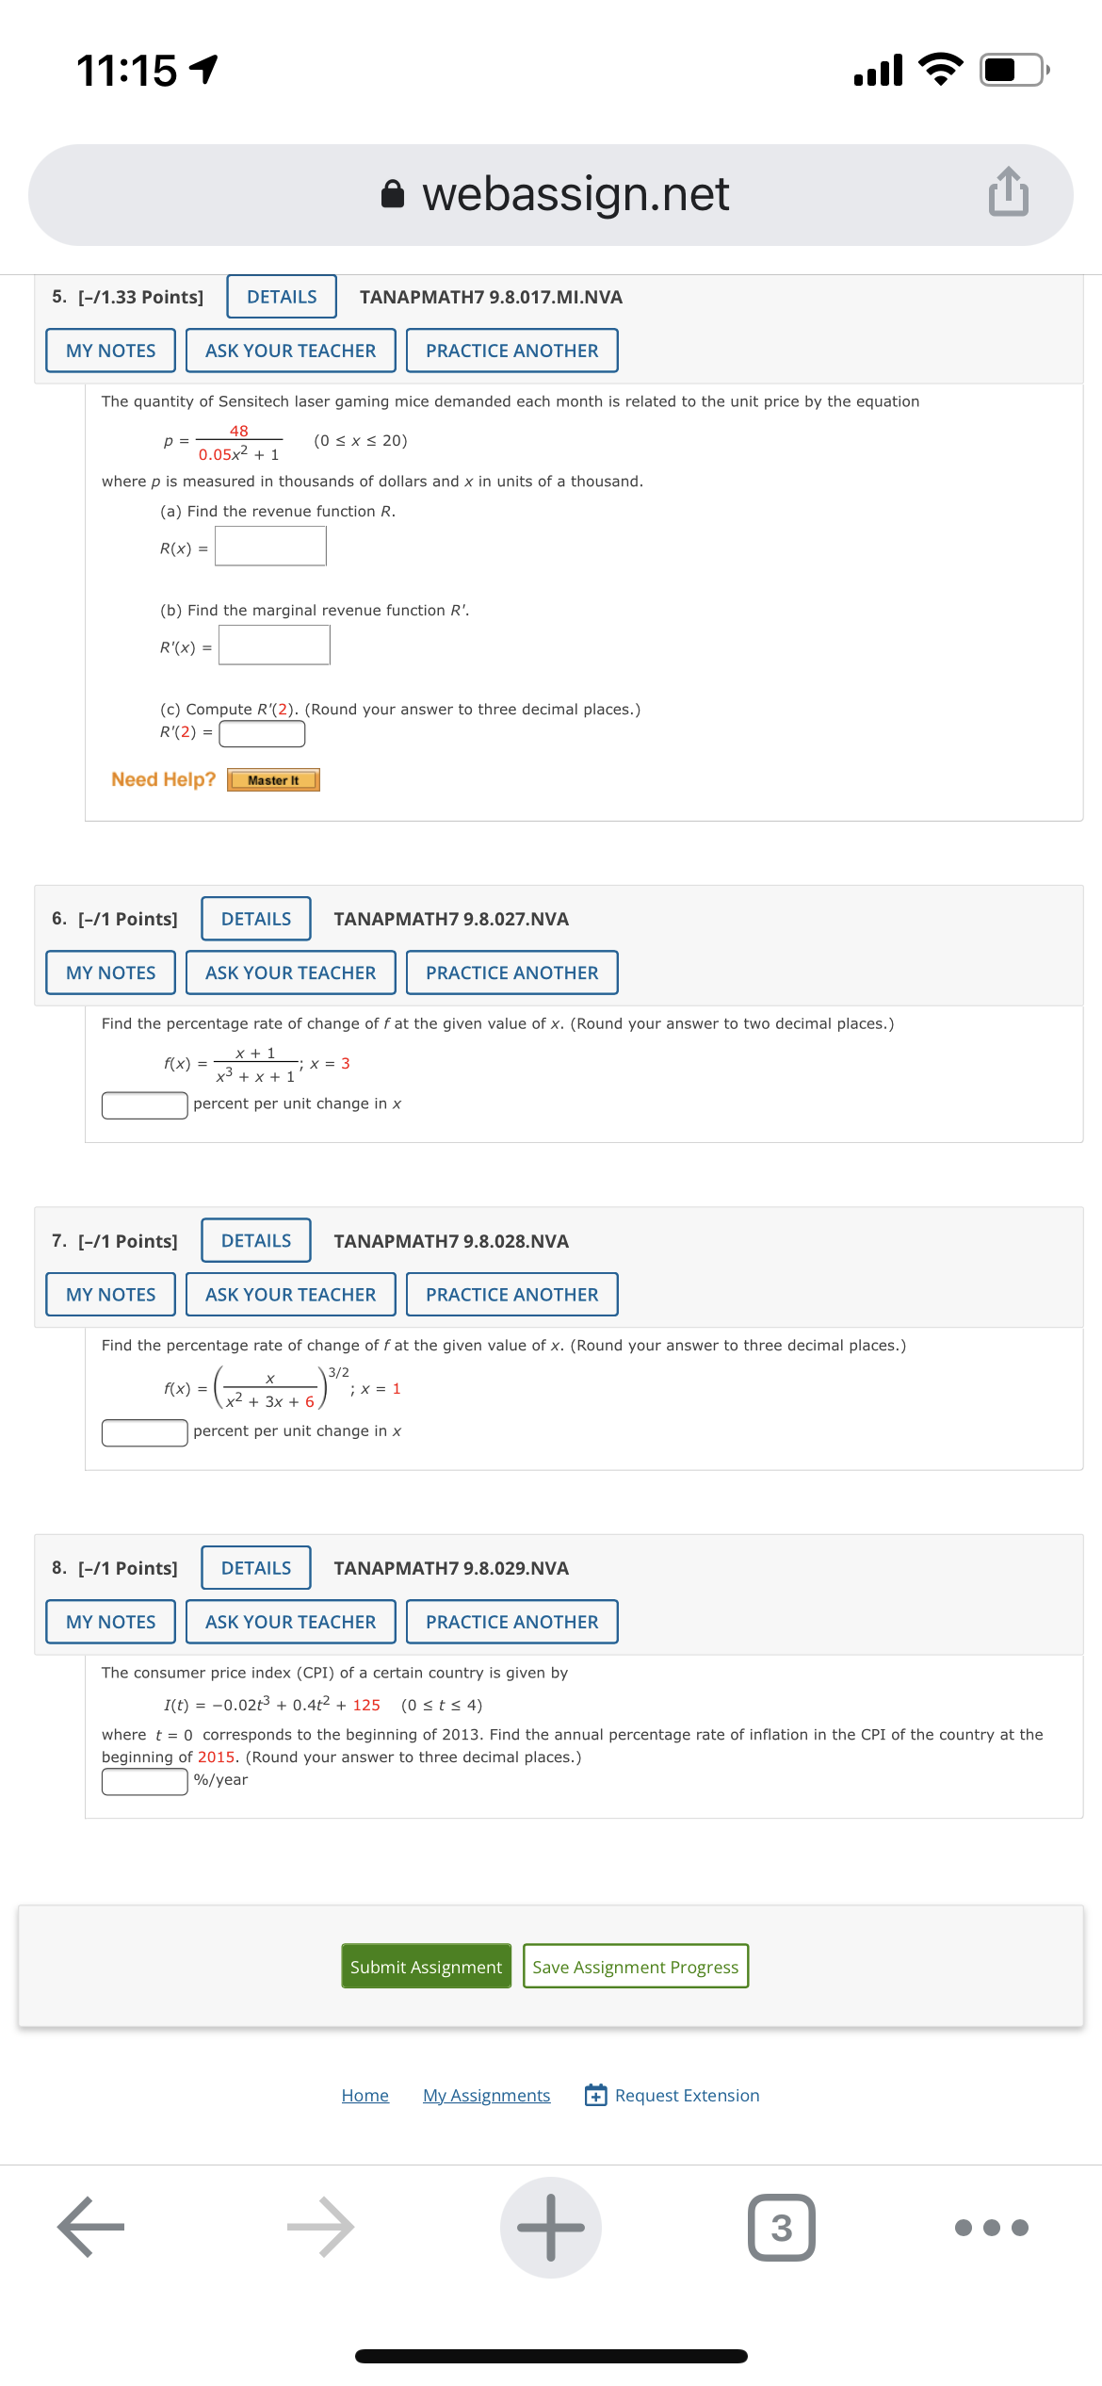This screenshot has height=2386, width=1102.
Task: Click ASK YOUR TEACHER for question 8
Action: (290, 1621)
